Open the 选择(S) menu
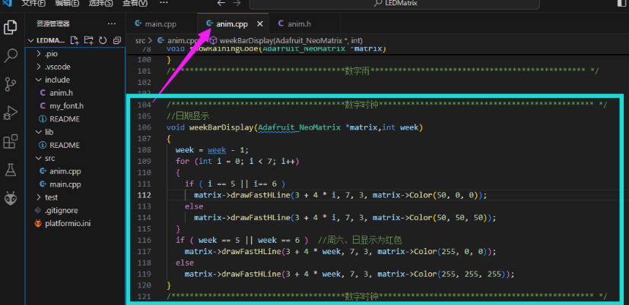Image resolution: width=629 pixels, height=305 pixels. [100, 3]
